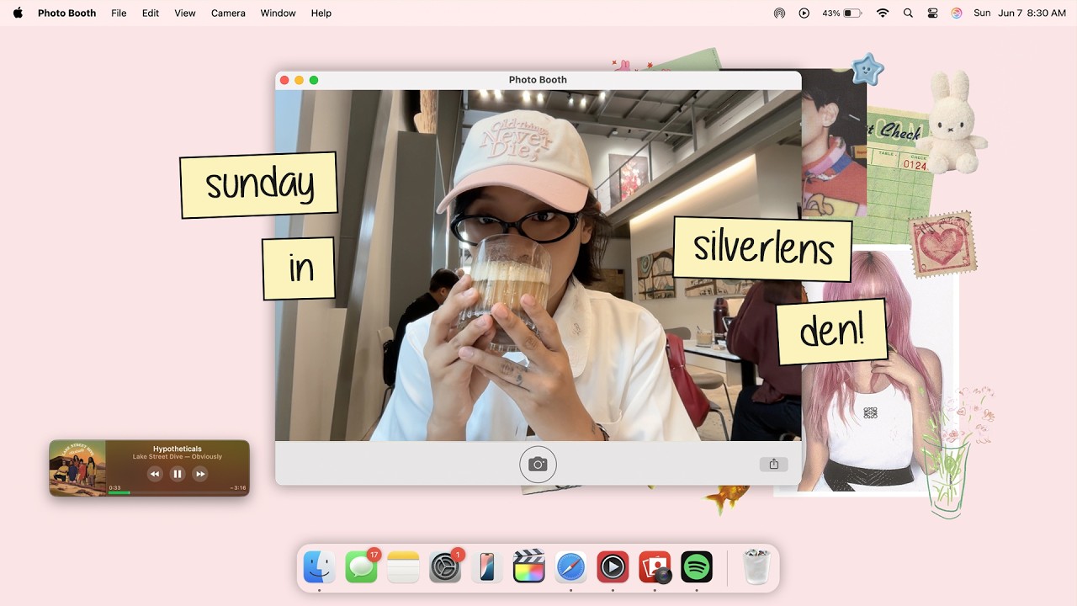Open the Help menu
Viewport: 1077px width, 606px height.
(x=321, y=13)
